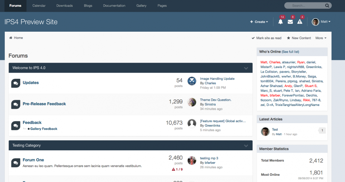Click the Test article comment count badge
The width and height of the screenshot is (345, 182).
[322, 130]
